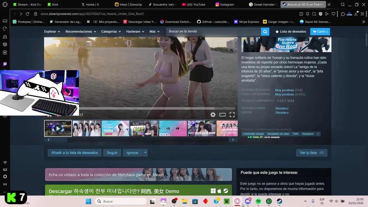
Task: Open GitHub Lexouille bookmark
Action: [x=213, y=22]
